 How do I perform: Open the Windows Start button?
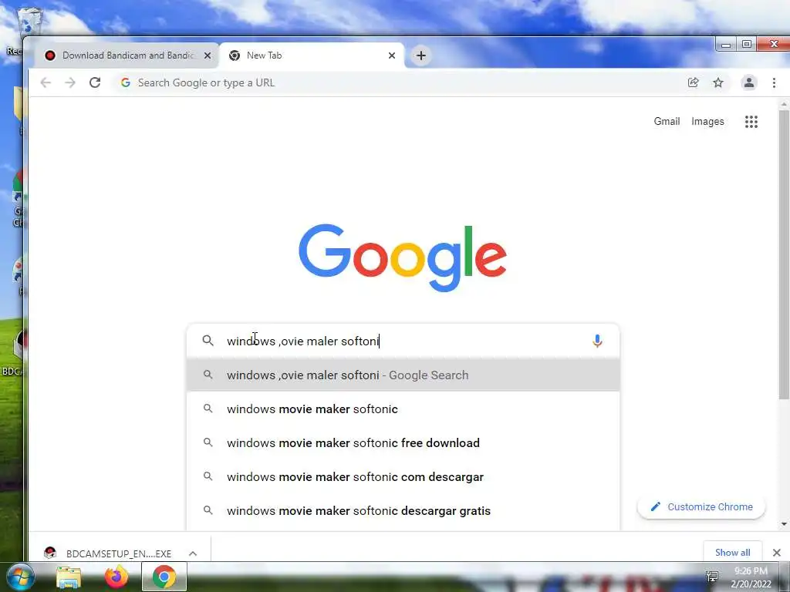click(x=20, y=577)
